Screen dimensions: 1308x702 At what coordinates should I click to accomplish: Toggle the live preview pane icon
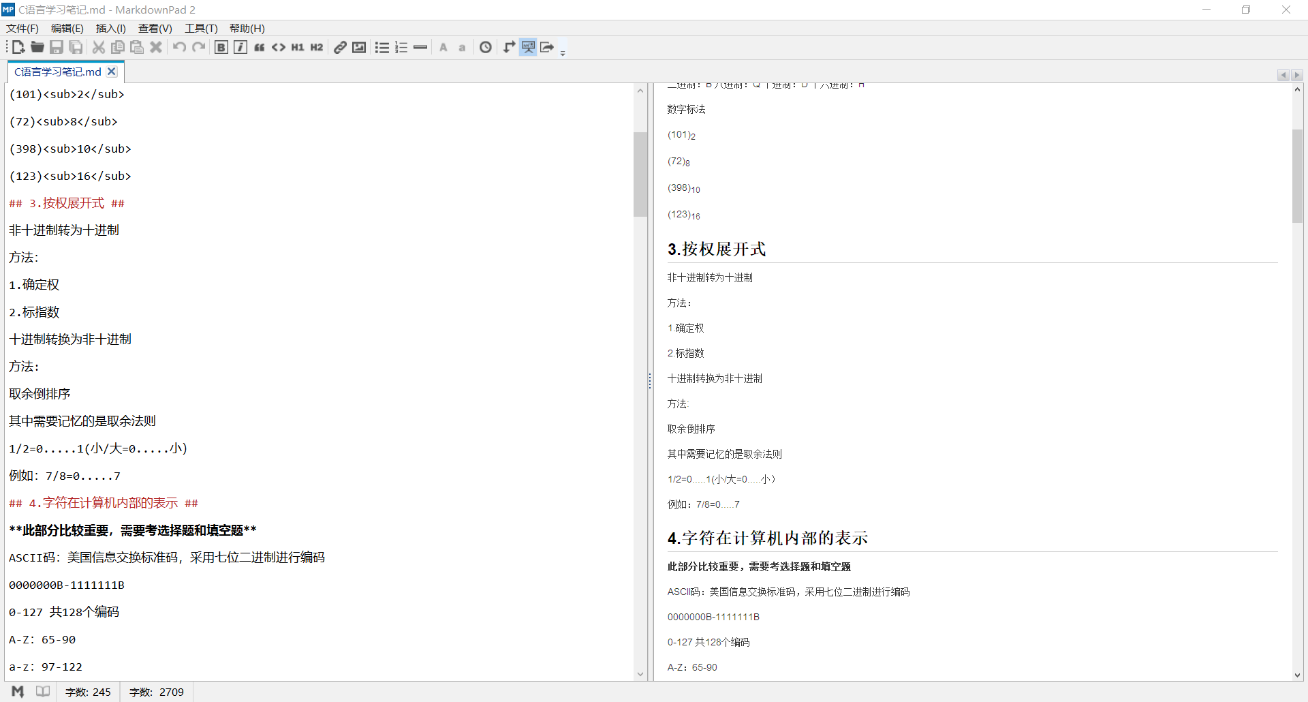(x=528, y=47)
